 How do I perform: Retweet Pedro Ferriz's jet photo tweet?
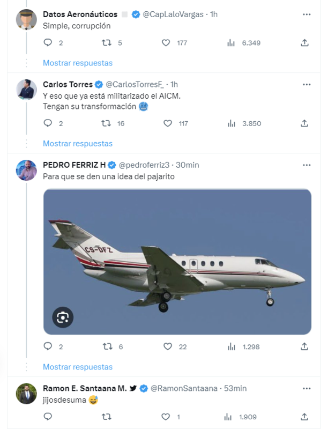point(107,346)
